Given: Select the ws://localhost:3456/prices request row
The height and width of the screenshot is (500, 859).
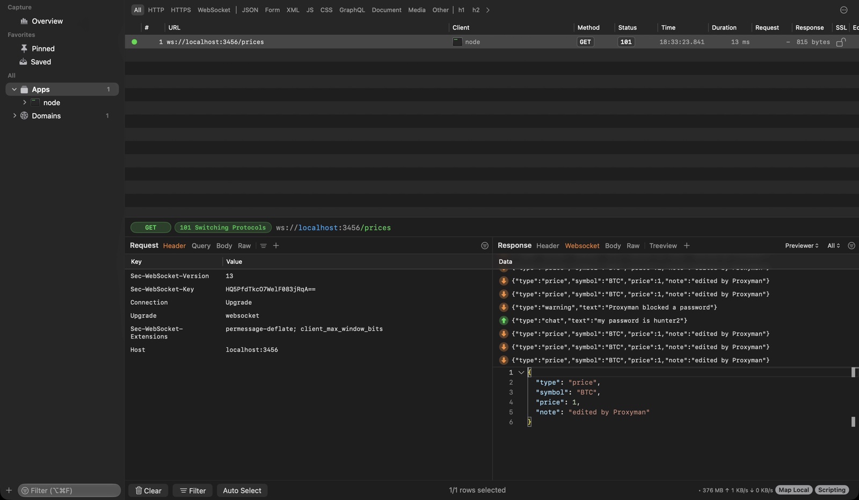Looking at the screenshot, I should click(492, 42).
